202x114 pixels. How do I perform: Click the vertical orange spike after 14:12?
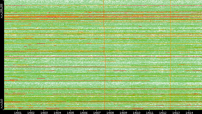click(x=170, y=55)
